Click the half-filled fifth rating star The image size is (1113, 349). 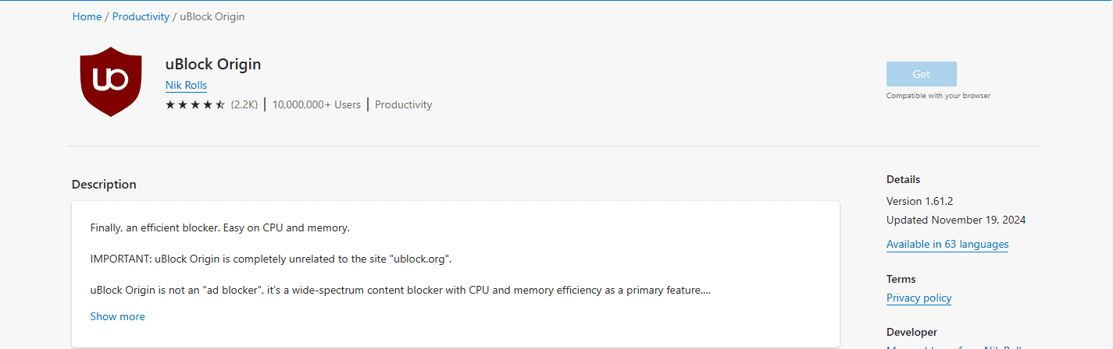tap(220, 104)
